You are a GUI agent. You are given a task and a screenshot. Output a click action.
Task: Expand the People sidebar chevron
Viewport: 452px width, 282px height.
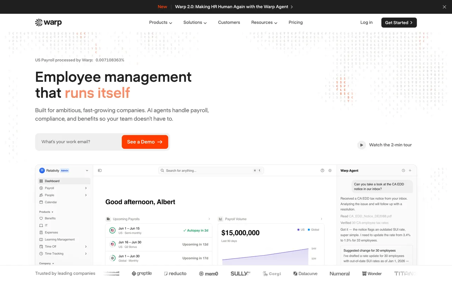[86, 195]
